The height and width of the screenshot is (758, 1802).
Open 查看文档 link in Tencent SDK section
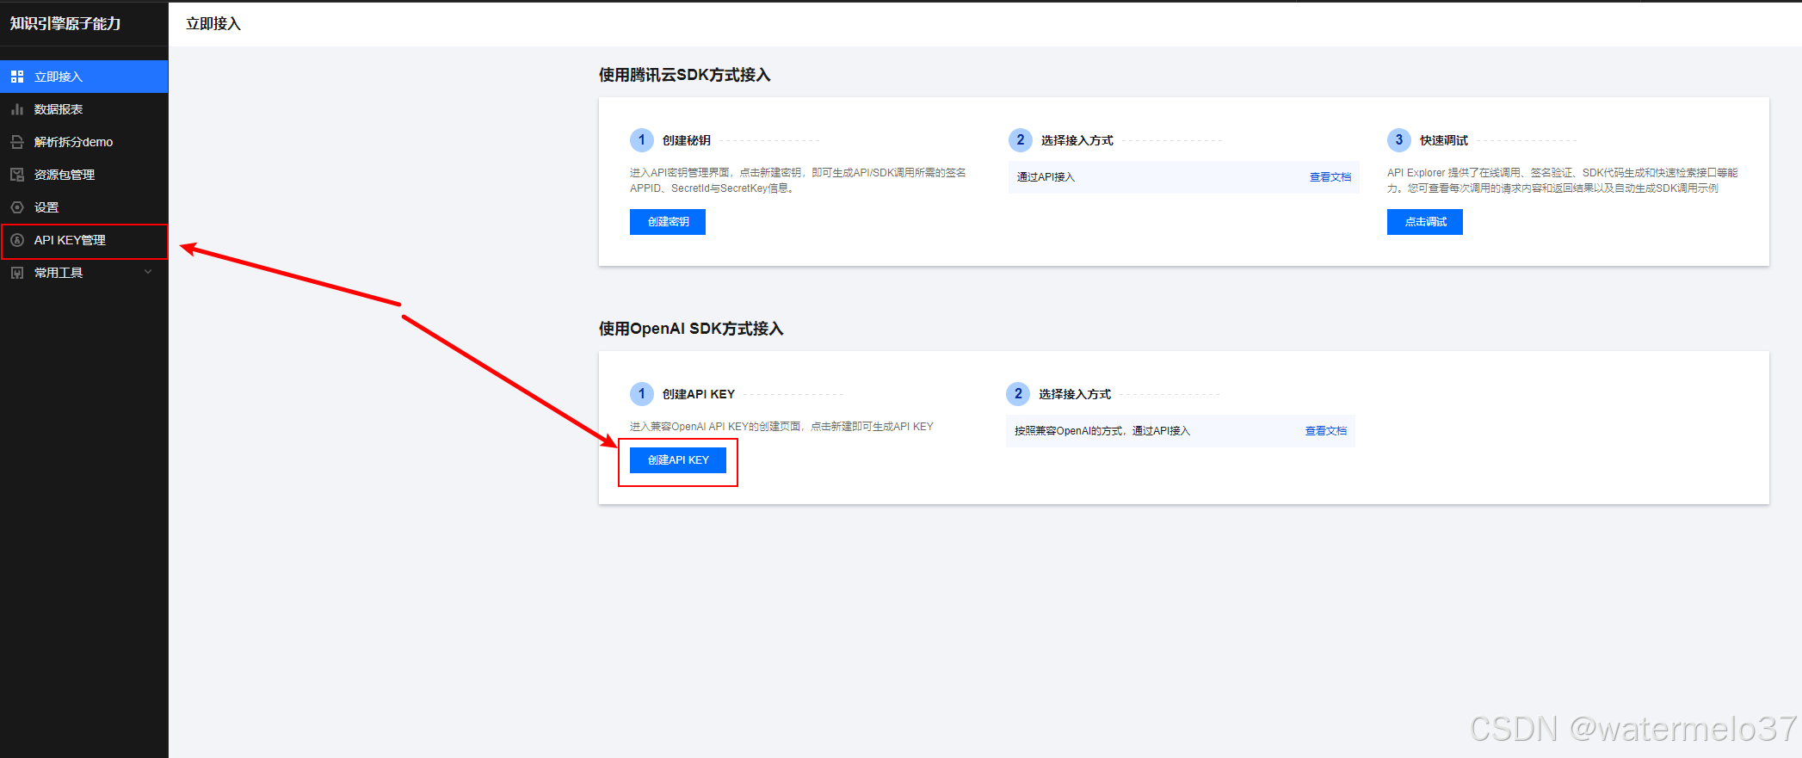pyautogui.click(x=1330, y=177)
